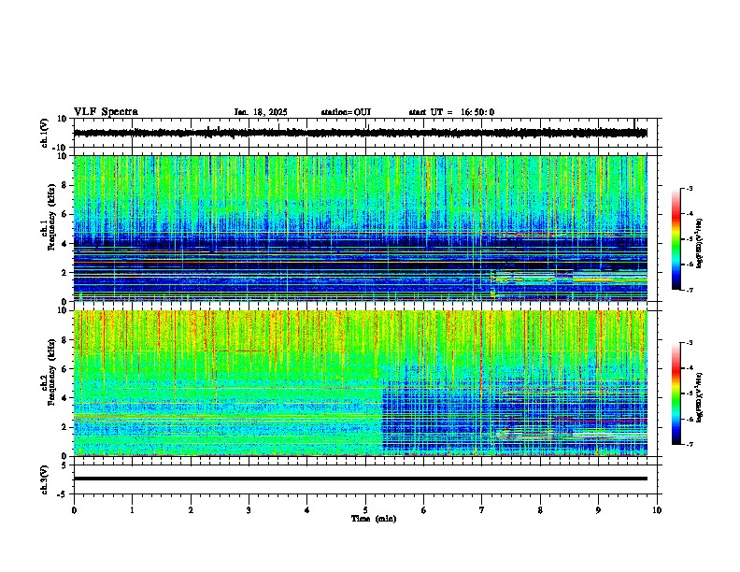Click the "station=OUI" header label

point(346,112)
